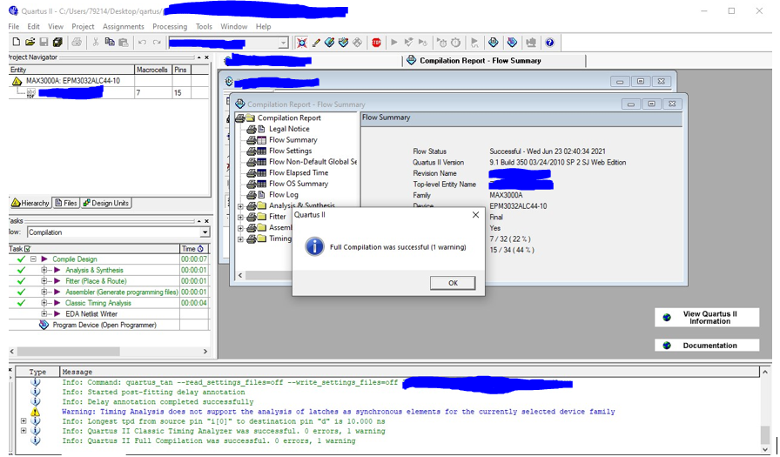The width and height of the screenshot is (780, 457).
Task: Open the Processing menu
Action: (x=170, y=26)
